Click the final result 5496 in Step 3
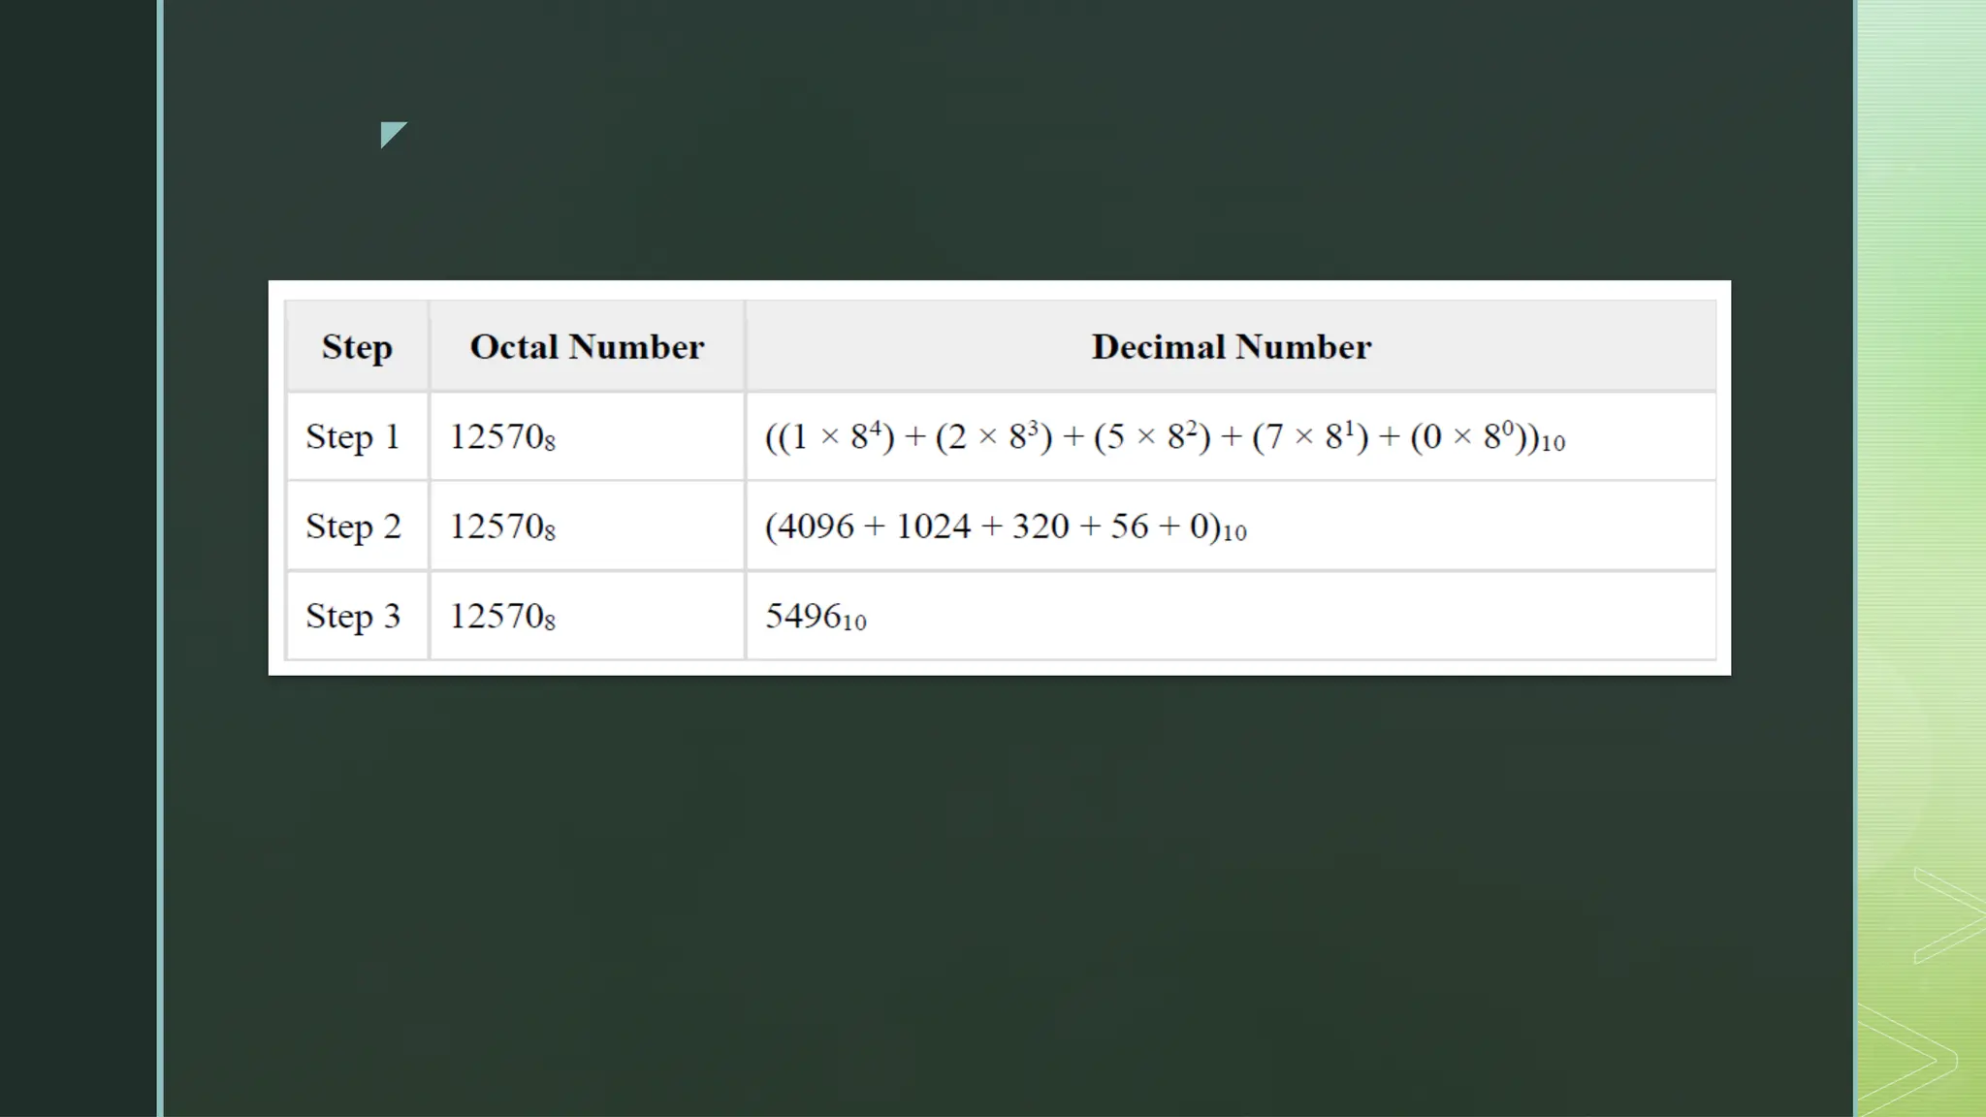Image resolution: width=1986 pixels, height=1117 pixels. coord(804,617)
